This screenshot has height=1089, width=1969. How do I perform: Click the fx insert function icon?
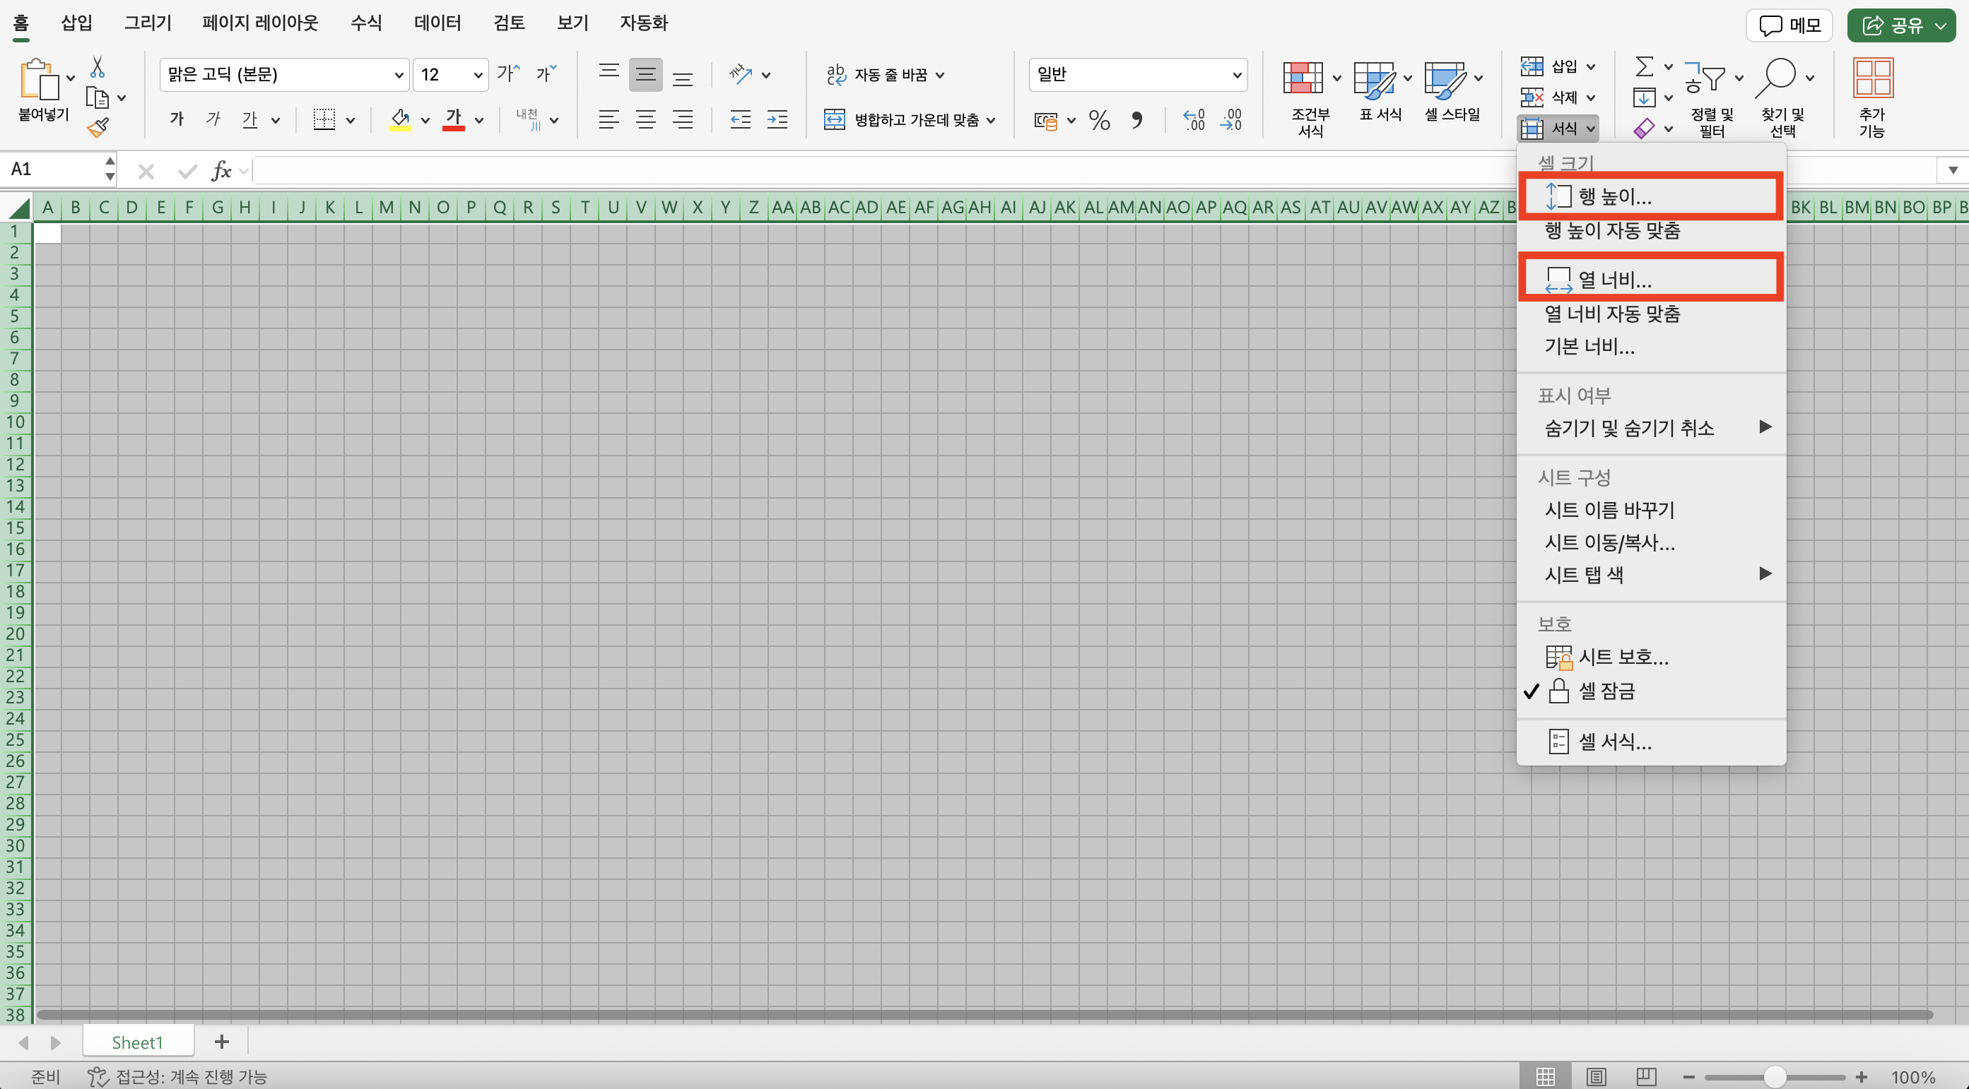pyautogui.click(x=221, y=170)
